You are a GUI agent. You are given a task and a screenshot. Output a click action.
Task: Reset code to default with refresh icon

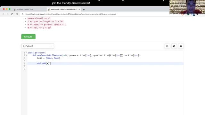[x=174, y=46]
